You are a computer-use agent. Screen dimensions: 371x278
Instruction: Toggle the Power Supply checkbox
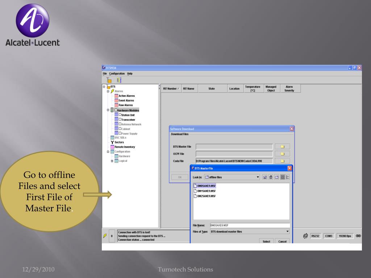pos(120,133)
